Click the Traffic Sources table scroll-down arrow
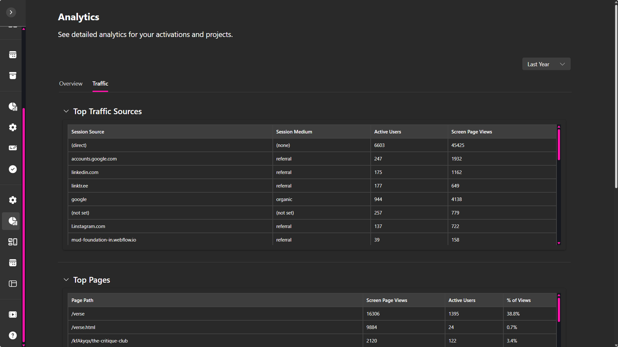Viewport: 618px width, 347px height. (559, 243)
